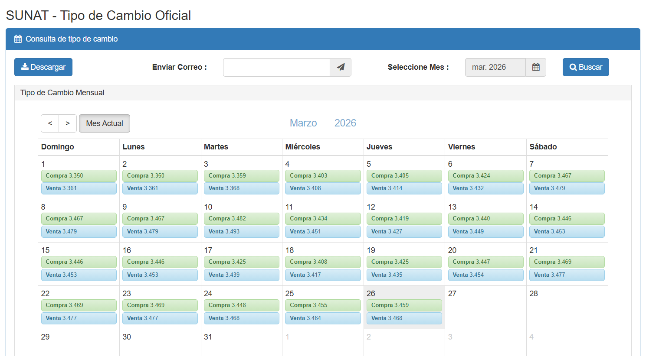Advance to next month with the > arrow
646x356 pixels.
pos(68,123)
